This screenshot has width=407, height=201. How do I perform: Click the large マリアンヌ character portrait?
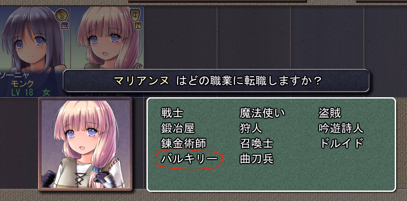85,144
